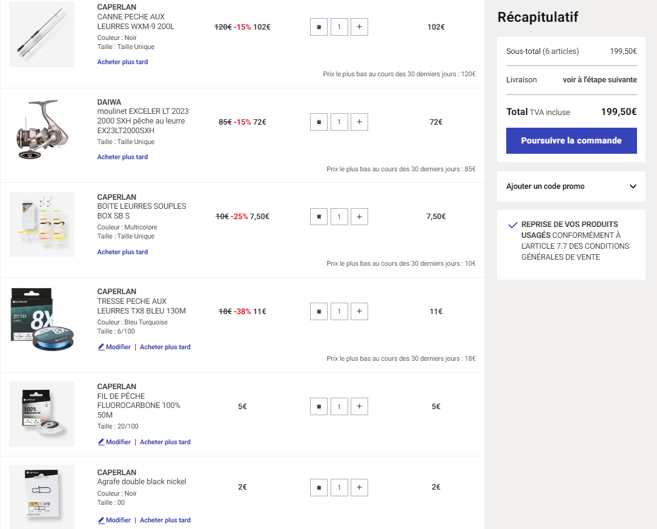Viewport: 657px width, 529px height.
Task: Remove the CANNE PECHE AUX LEURRES item with trash icon
Action: click(319, 27)
